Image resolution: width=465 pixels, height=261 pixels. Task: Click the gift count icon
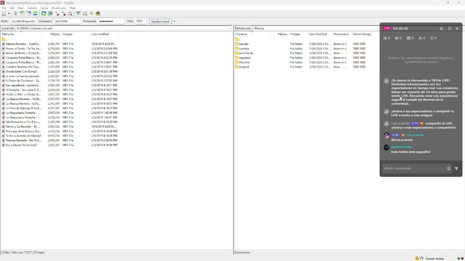point(408,38)
